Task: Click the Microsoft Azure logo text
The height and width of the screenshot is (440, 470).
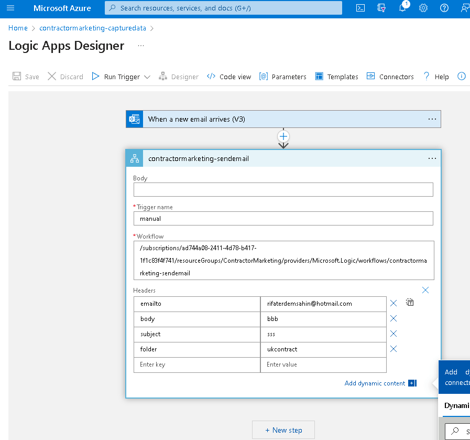Action: click(x=62, y=8)
